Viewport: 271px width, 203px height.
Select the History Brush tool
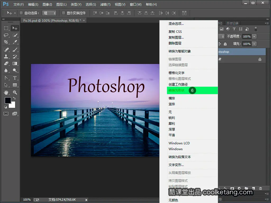[15, 57]
